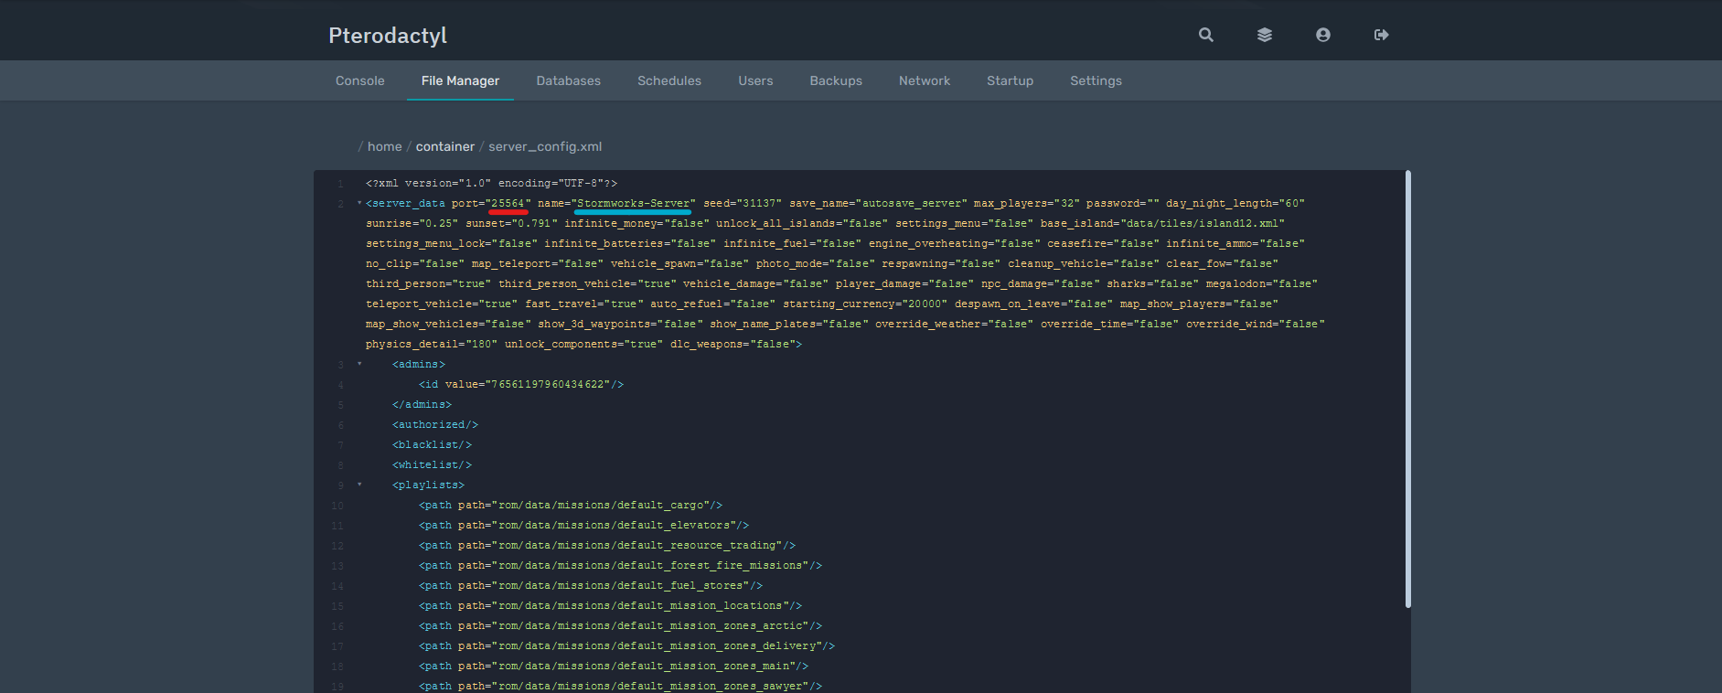Click the megalodon="false" attribute
The height and width of the screenshot is (693, 1722).
coord(1261,283)
